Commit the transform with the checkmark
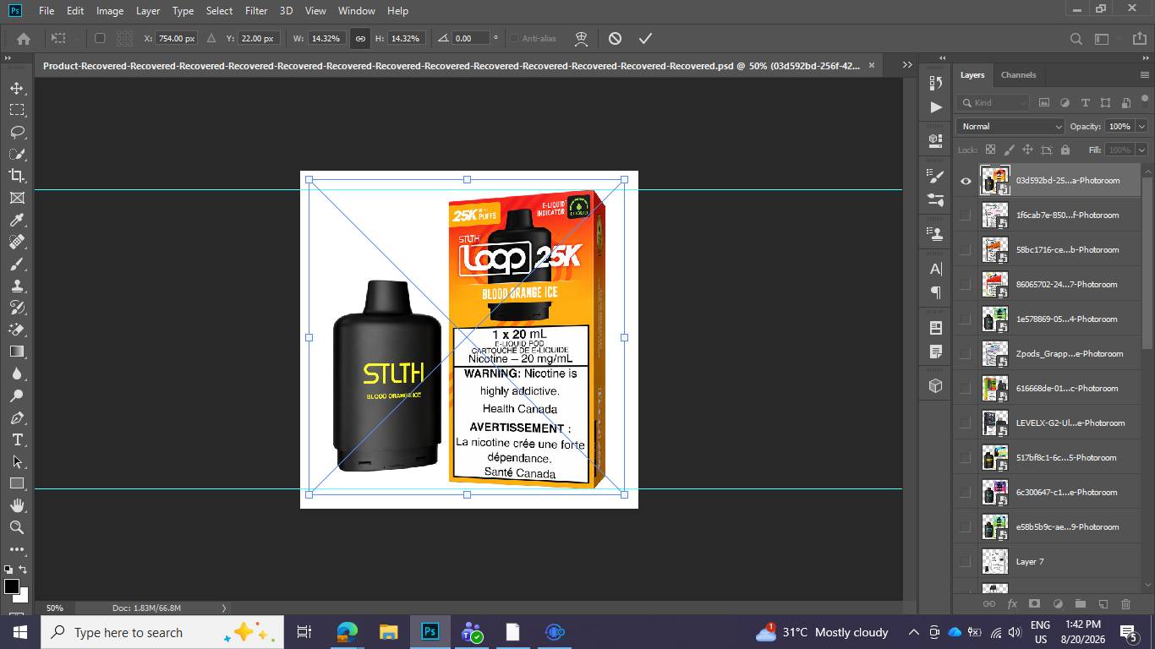The height and width of the screenshot is (649, 1155). click(645, 38)
